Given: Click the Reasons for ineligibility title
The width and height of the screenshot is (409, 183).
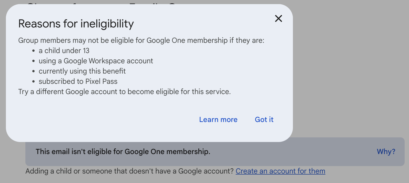Looking at the screenshot, I should (76, 24).
